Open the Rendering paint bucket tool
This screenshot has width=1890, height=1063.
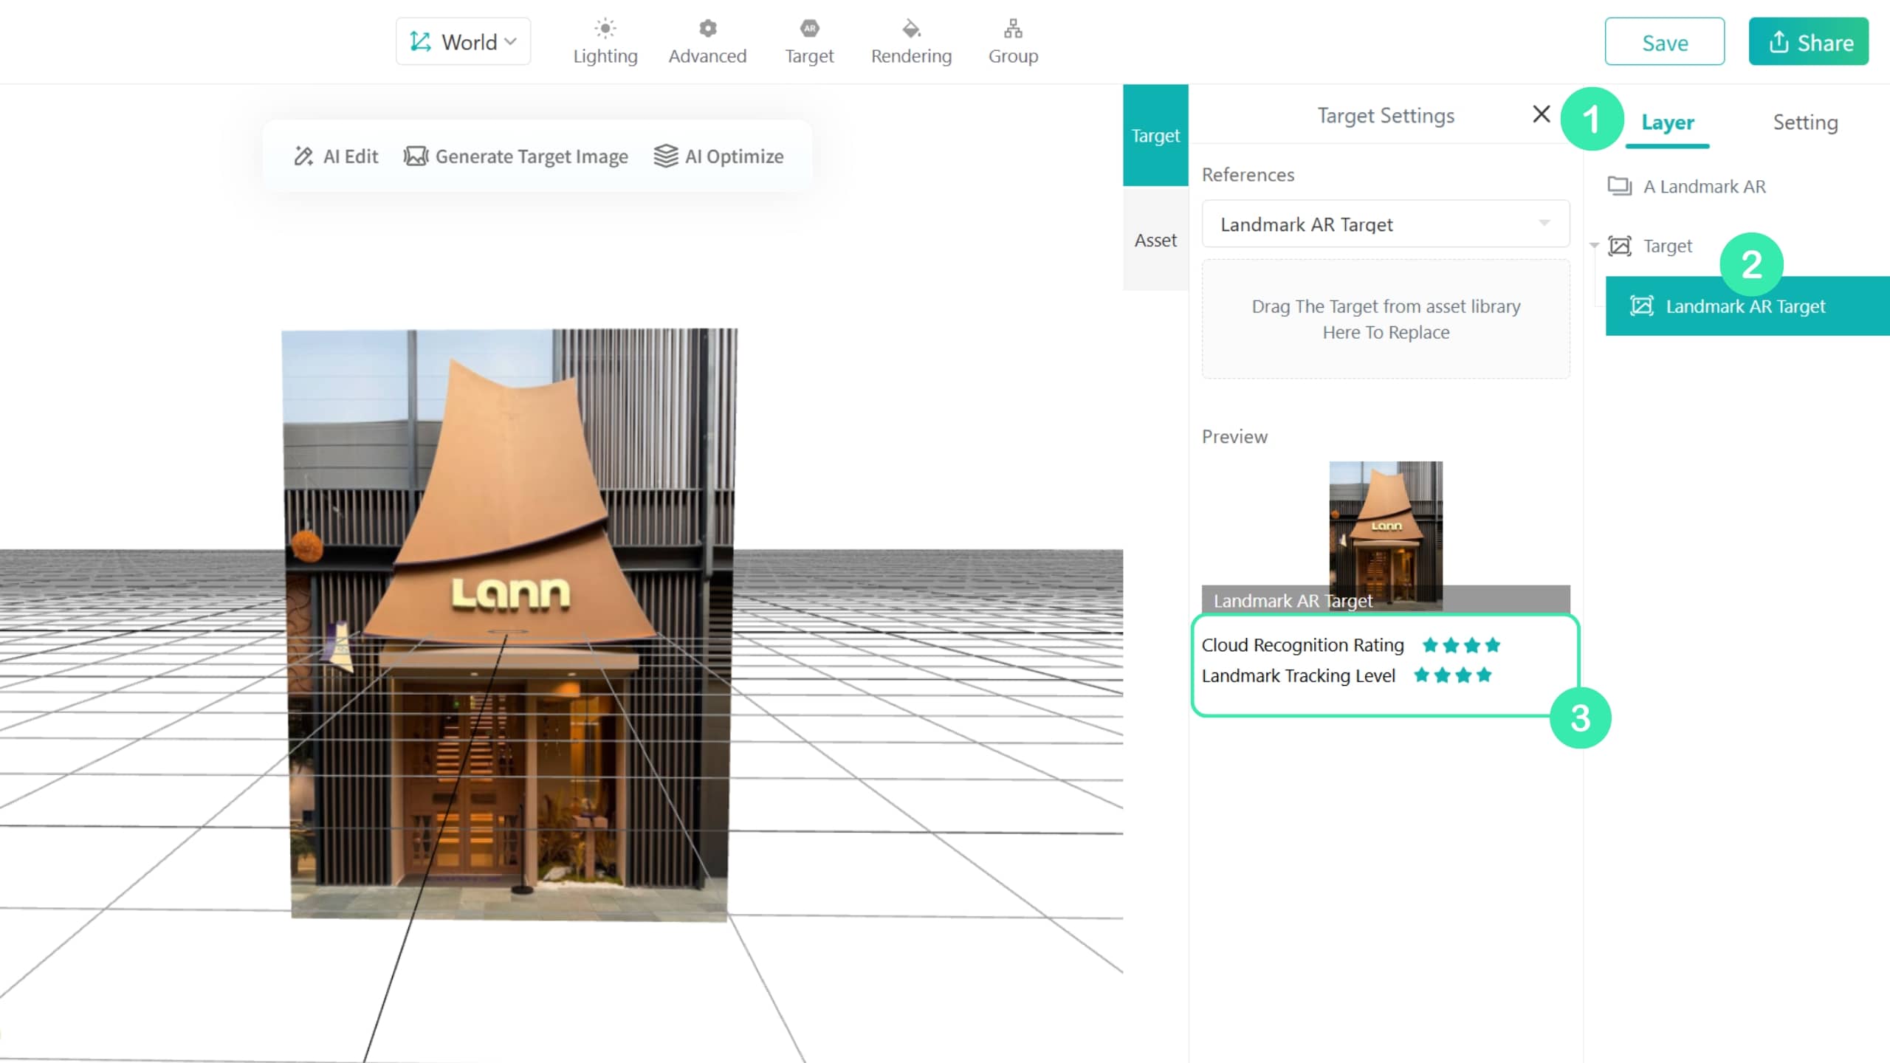(911, 42)
